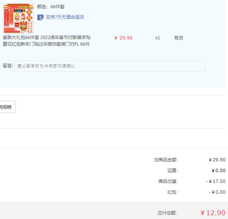Click the 报销 button
Screen dimensions: 228x219
7,107
